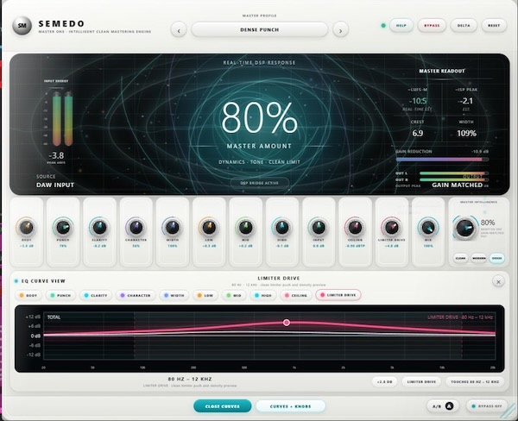Adjust the Mid knob
518x421 pixels.
[245, 227]
